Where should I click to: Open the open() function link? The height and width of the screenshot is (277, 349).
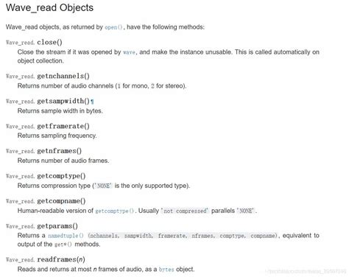[113, 27]
